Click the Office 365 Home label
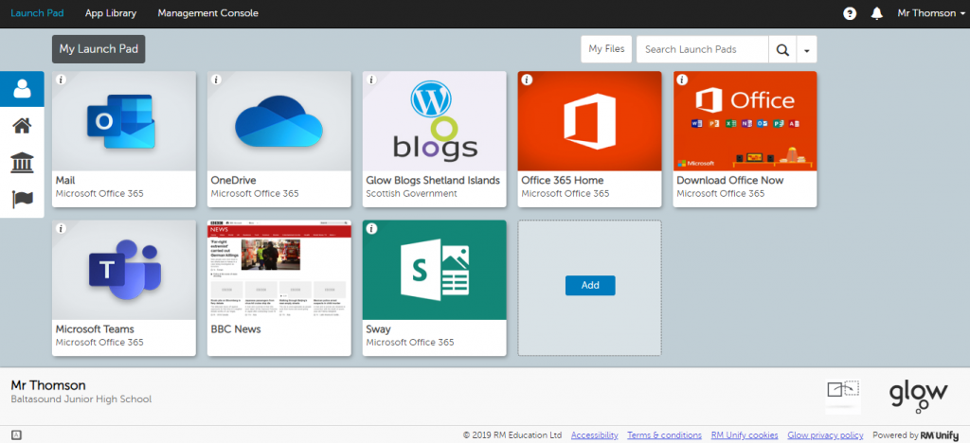Screen dimensions: 970x443 click(563, 181)
